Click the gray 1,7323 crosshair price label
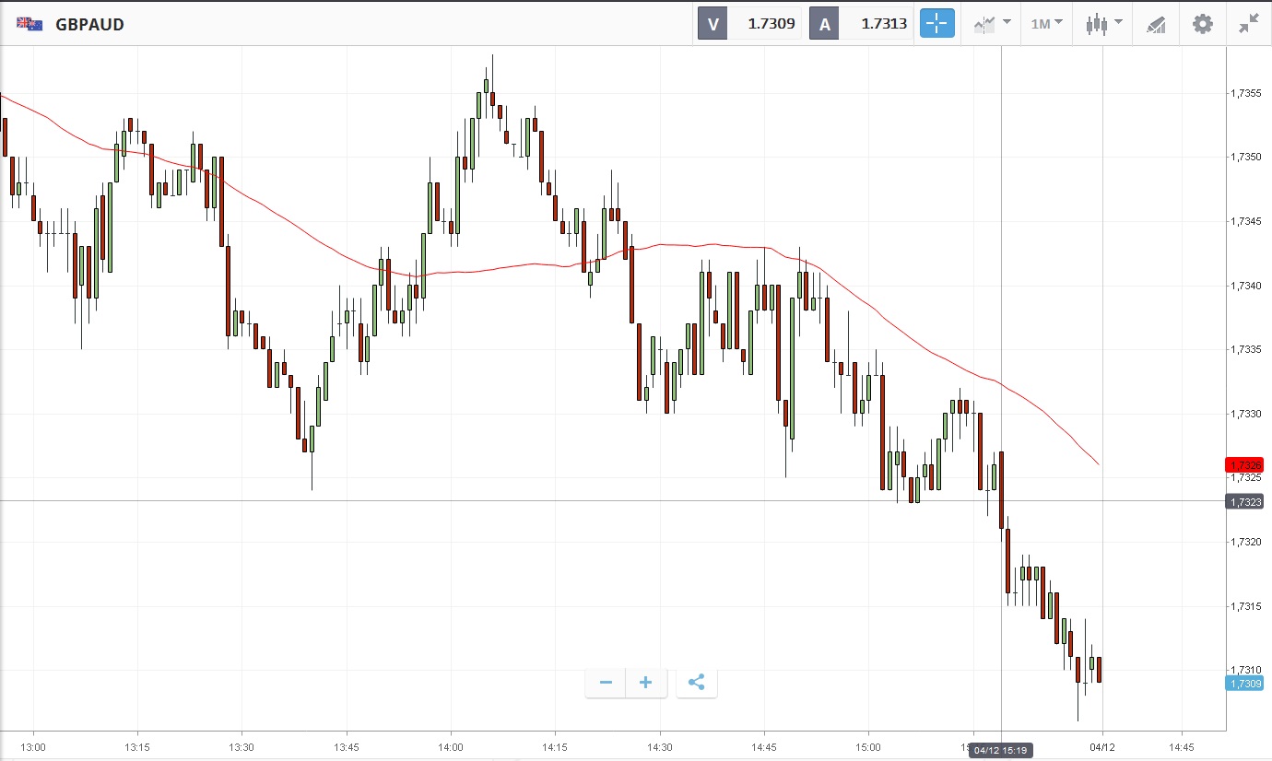 pos(1243,501)
